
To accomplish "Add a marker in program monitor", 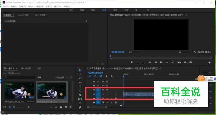I will (x=132, y=62).
